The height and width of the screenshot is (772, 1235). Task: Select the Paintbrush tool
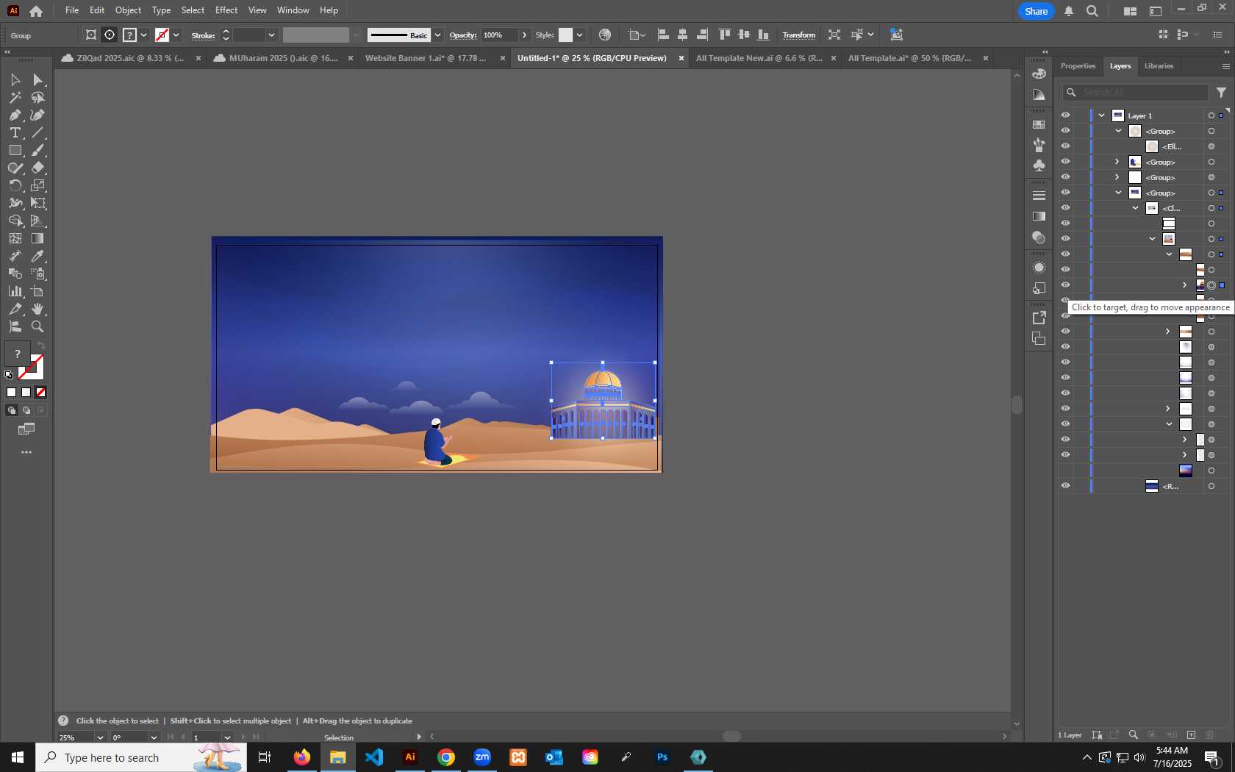coord(37,150)
